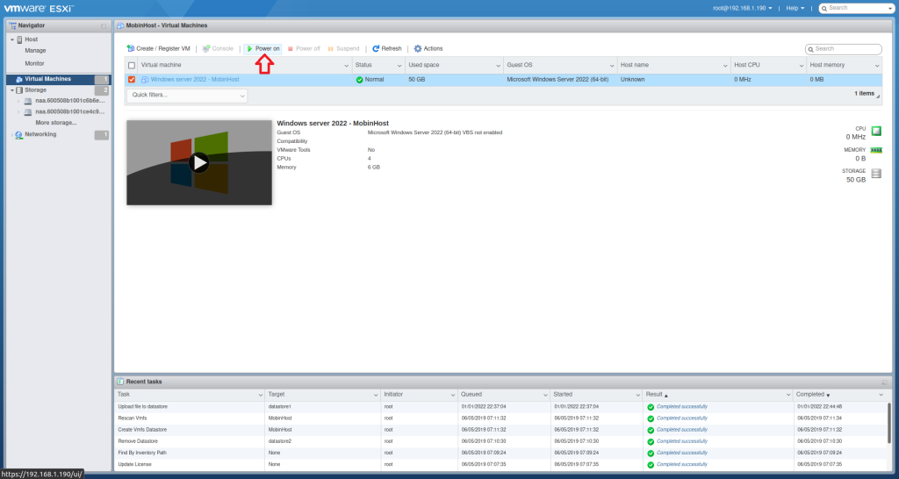Viewport: 899px width, 479px height.
Task: Click the Task column header in Recent tasks
Action: pos(123,395)
